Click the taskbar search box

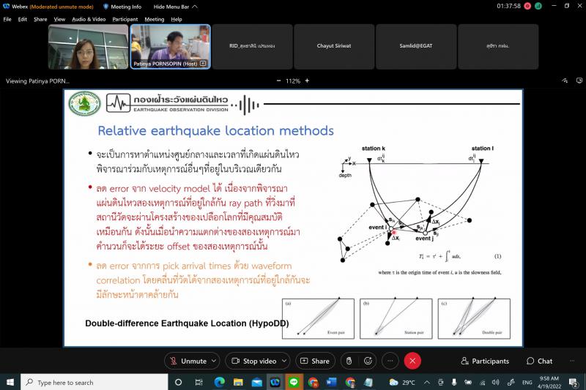click(94, 382)
